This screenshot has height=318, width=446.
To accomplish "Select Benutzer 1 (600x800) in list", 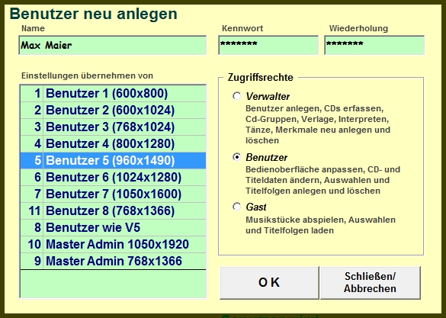I will coord(113,93).
